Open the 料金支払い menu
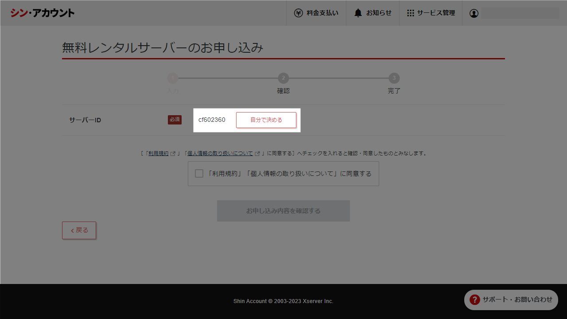This screenshot has width=567, height=319. point(316,13)
